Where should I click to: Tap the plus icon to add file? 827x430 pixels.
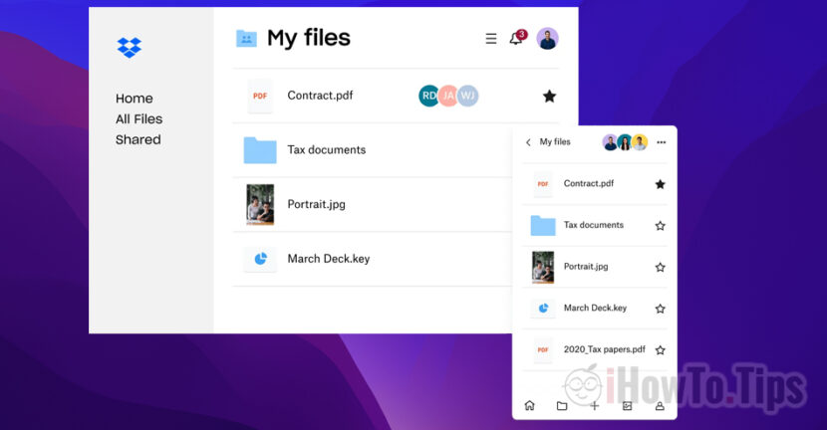pos(594,405)
